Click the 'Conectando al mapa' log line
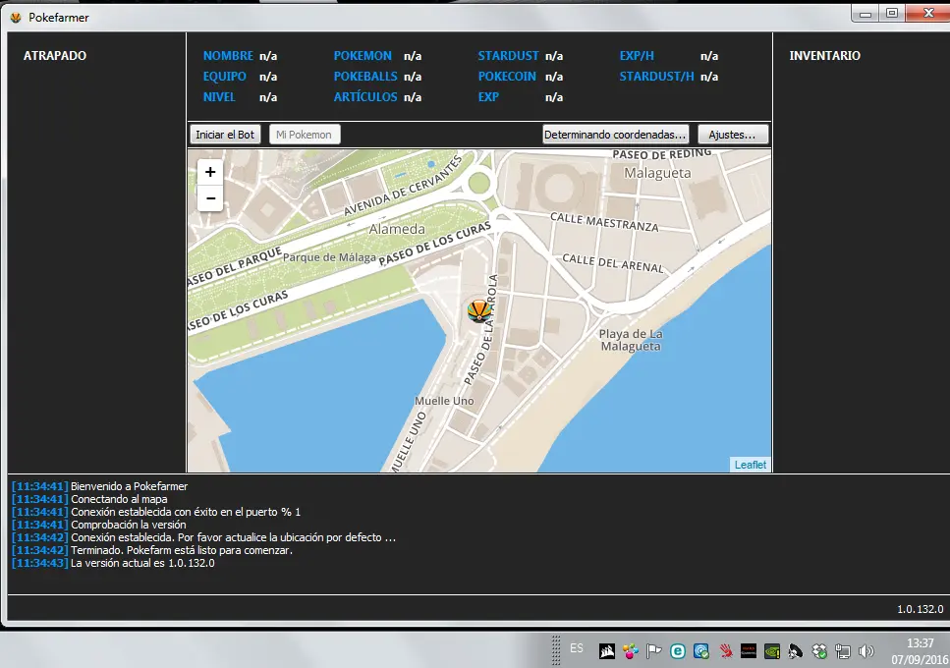950x668 pixels. tap(119, 499)
